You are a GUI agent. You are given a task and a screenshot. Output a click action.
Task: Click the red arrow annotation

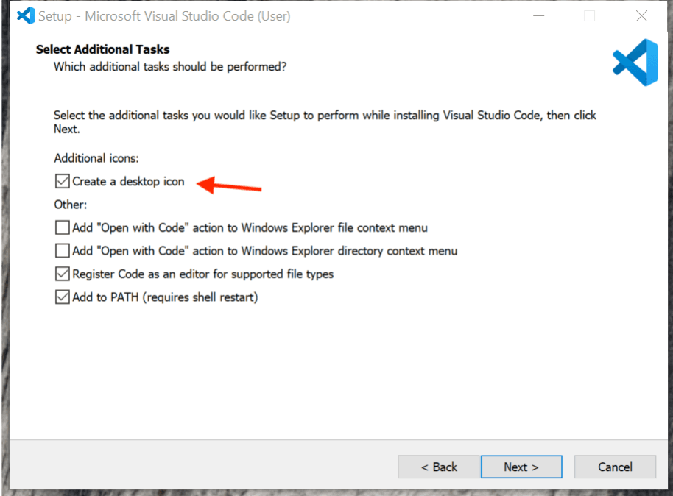pos(230,185)
